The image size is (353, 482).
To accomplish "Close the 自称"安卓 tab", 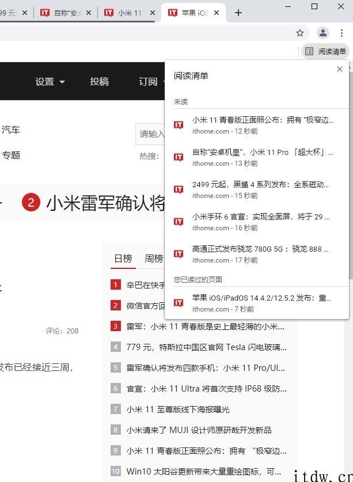I will 89,13.
